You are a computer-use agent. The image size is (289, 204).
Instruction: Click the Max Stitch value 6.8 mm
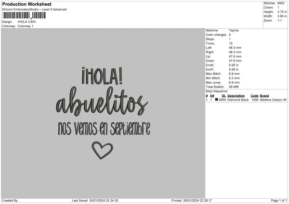pos(234,74)
